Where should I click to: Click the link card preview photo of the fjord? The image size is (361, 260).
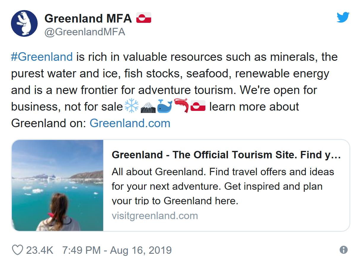pyautogui.click(x=57, y=185)
